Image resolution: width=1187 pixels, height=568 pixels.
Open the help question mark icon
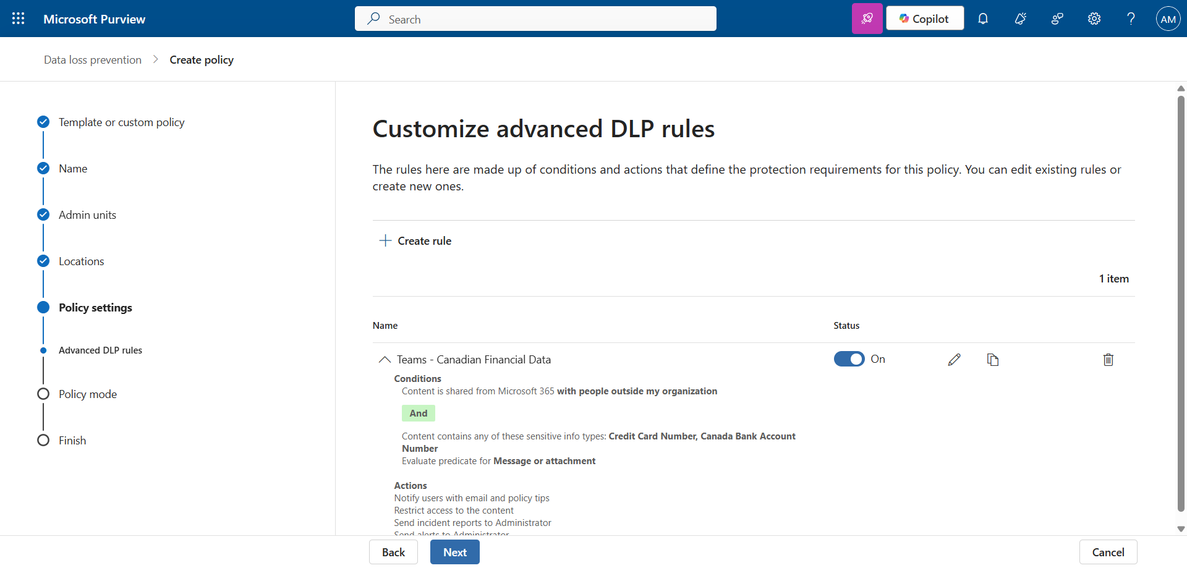pyautogui.click(x=1131, y=19)
